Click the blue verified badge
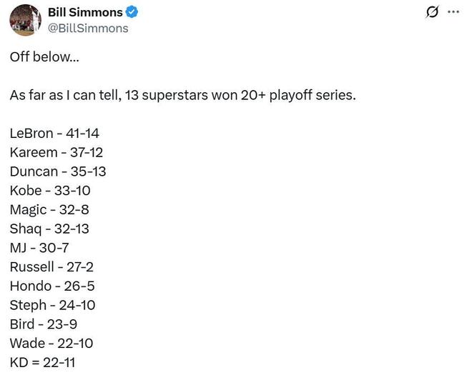The image size is (472, 375). click(132, 12)
